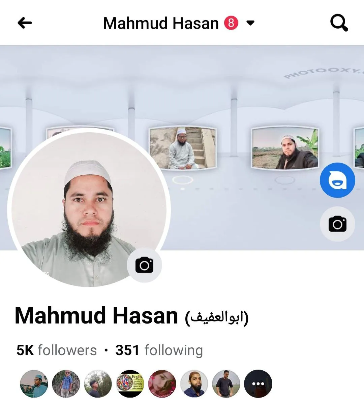364x409 pixels.
Task: Open the child in blue shirt avatar
Action: (66, 384)
